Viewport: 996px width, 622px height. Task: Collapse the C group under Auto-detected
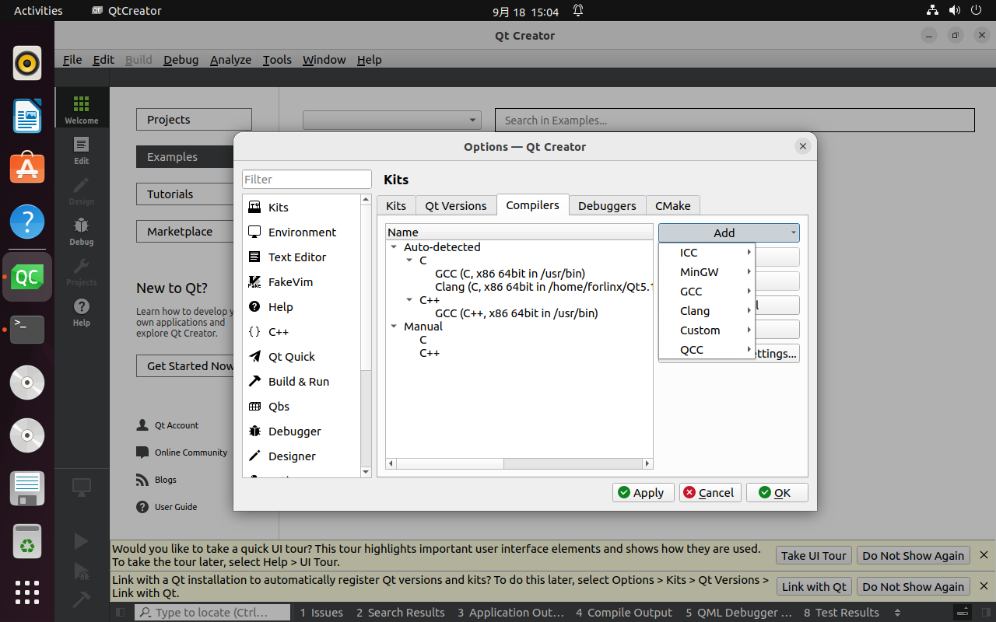[410, 260]
